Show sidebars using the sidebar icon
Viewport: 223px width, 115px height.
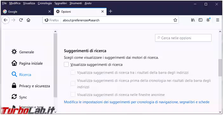pyautogui.click(x=200, y=20)
